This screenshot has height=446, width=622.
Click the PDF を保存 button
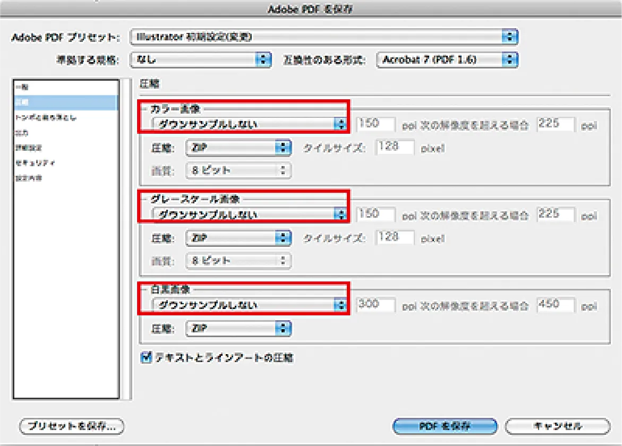(445, 426)
